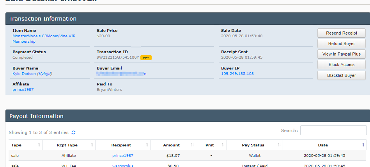Click the Blacklist Buyer button
This screenshot has height=167, width=370.
[x=342, y=75]
